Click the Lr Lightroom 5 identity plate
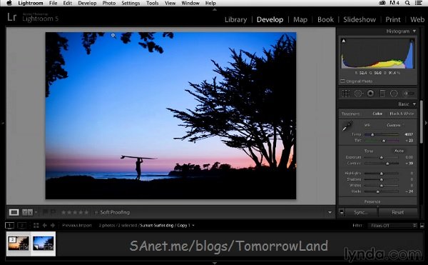 33,17
